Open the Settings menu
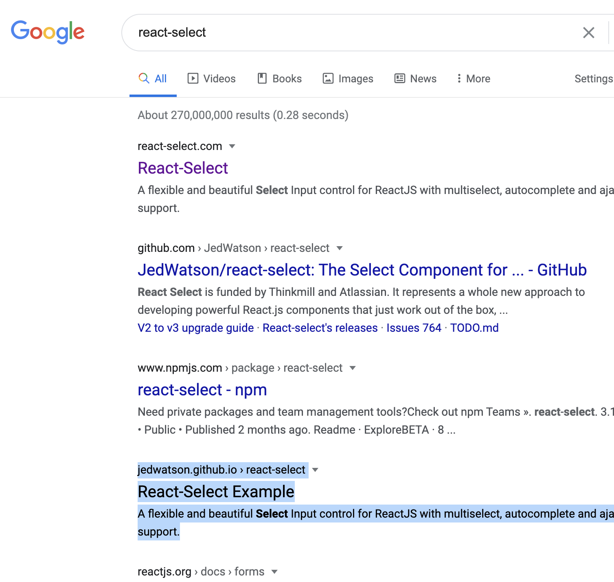614x582 pixels. click(x=593, y=78)
